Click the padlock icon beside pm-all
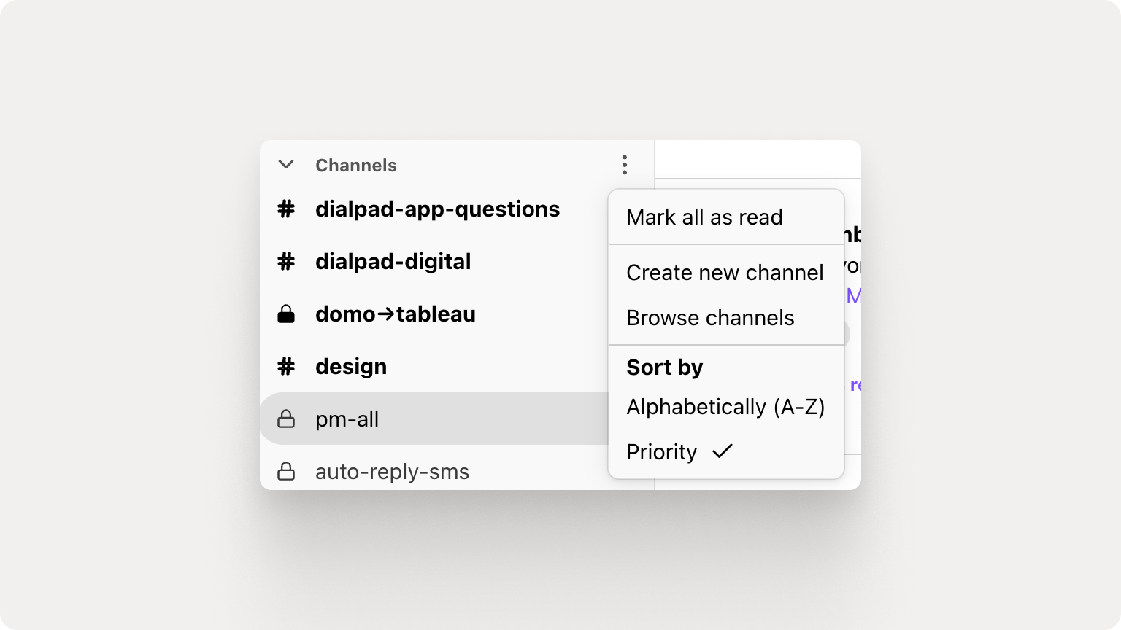 (x=285, y=419)
